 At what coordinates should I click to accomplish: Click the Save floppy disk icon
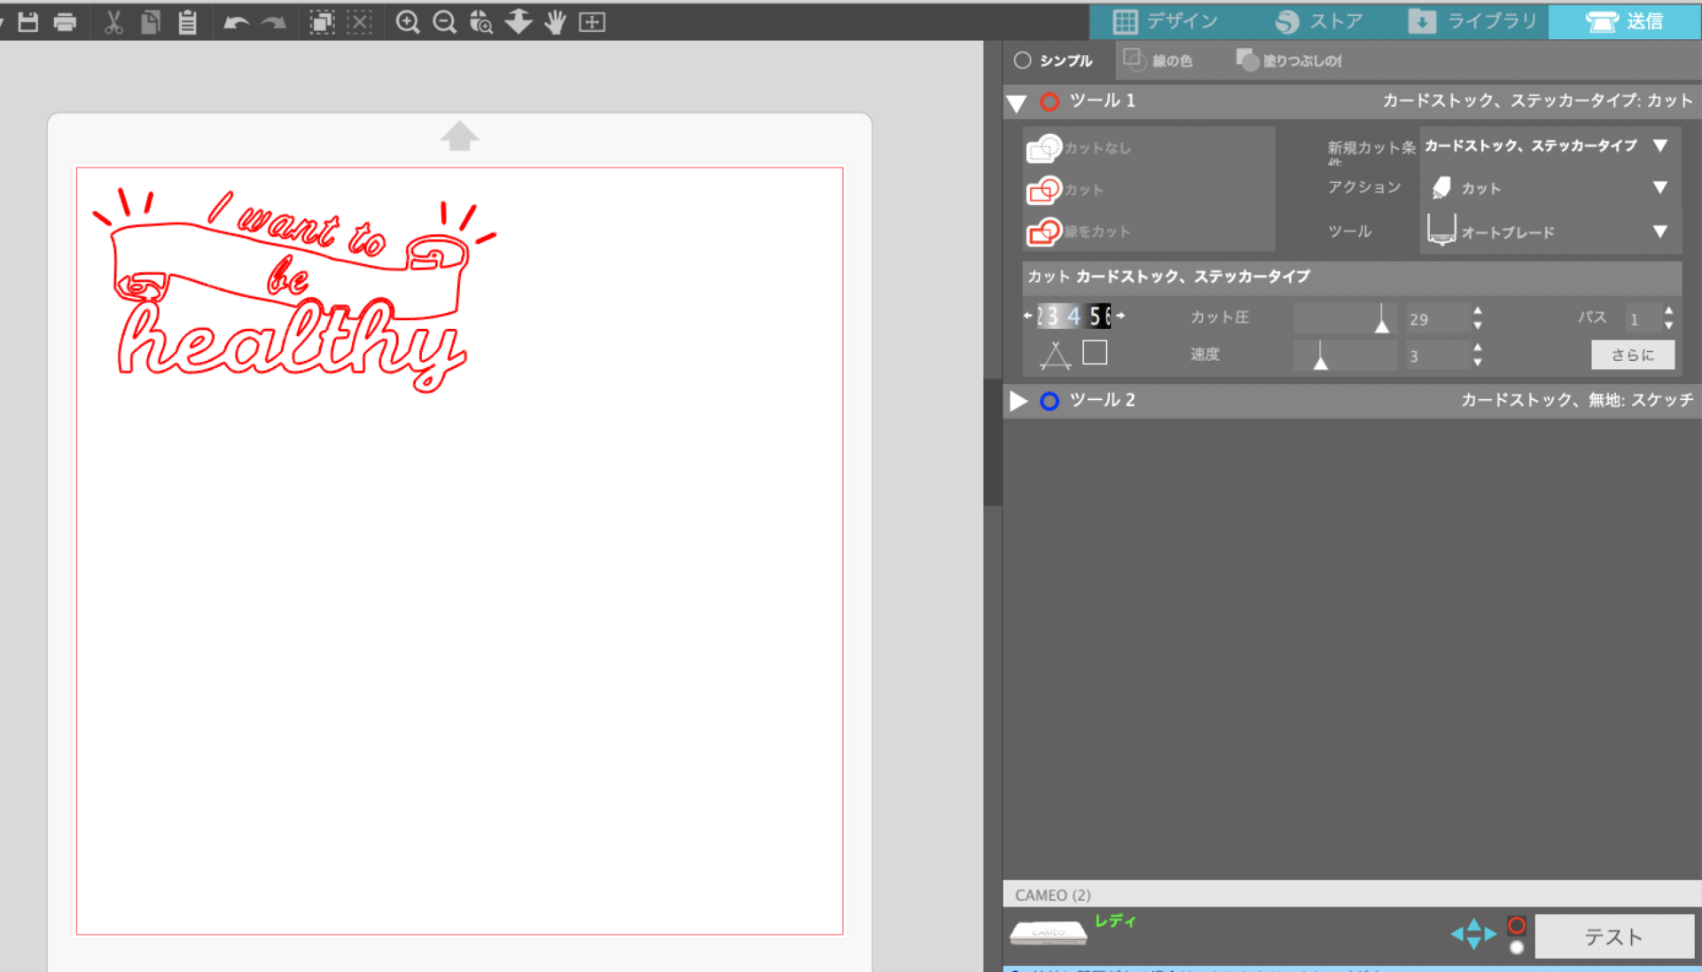click(28, 22)
